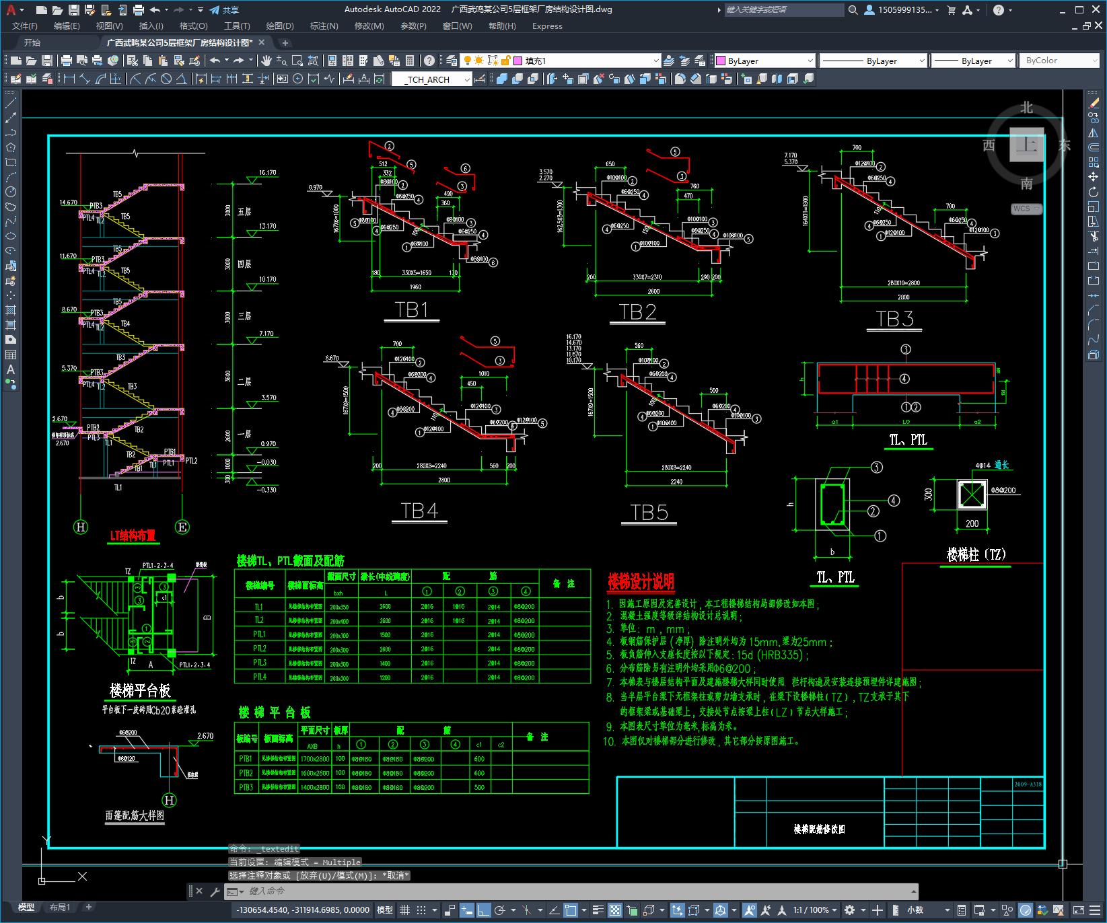Switch to the 模型 layout tab
1107x923 pixels.
[26, 908]
